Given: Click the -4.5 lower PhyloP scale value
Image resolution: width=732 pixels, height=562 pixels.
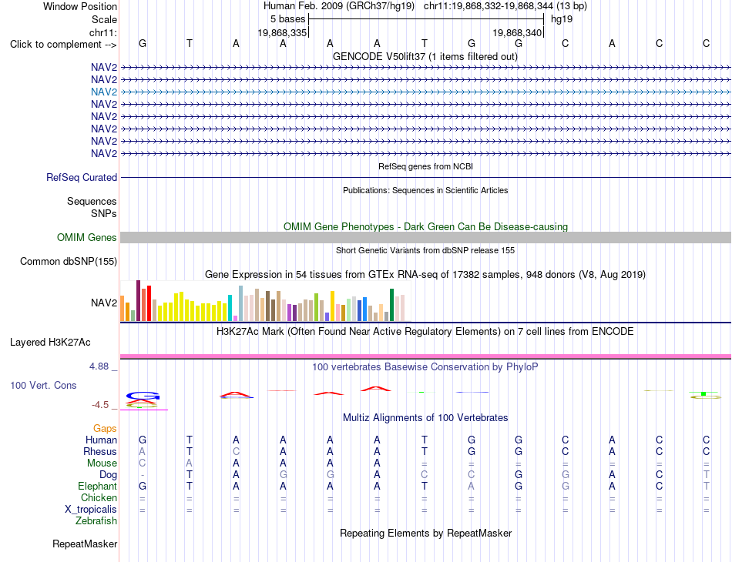Looking at the screenshot, I should click(x=100, y=405).
